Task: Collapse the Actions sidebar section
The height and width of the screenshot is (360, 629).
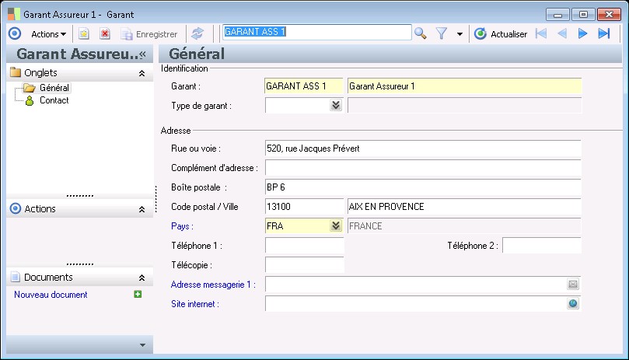Action: (x=142, y=209)
